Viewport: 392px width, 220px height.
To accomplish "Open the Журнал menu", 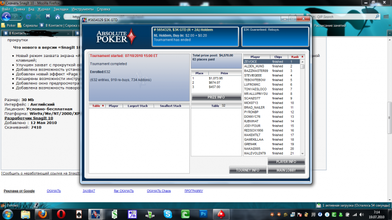I will pyautogui.click(x=44, y=9).
